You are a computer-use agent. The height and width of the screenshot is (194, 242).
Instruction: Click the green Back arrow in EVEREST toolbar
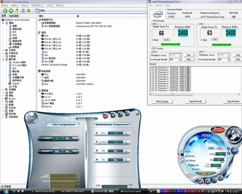[5, 11]
